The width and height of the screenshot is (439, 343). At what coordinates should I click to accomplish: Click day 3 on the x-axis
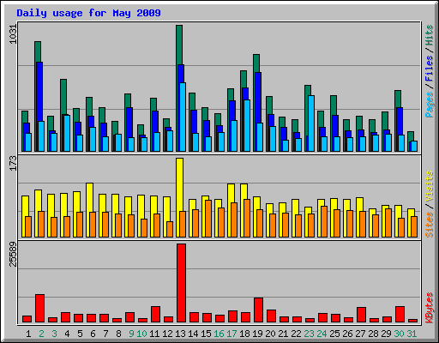[54, 334]
